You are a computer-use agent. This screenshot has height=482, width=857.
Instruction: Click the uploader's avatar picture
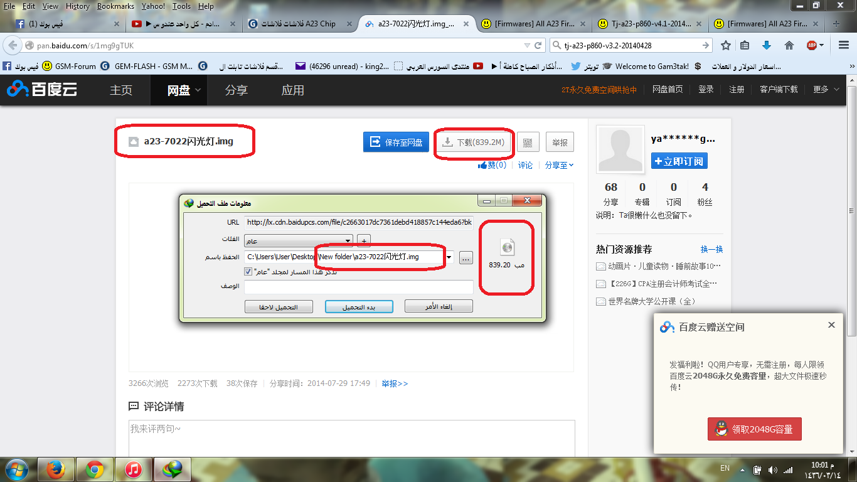[x=620, y=150]
